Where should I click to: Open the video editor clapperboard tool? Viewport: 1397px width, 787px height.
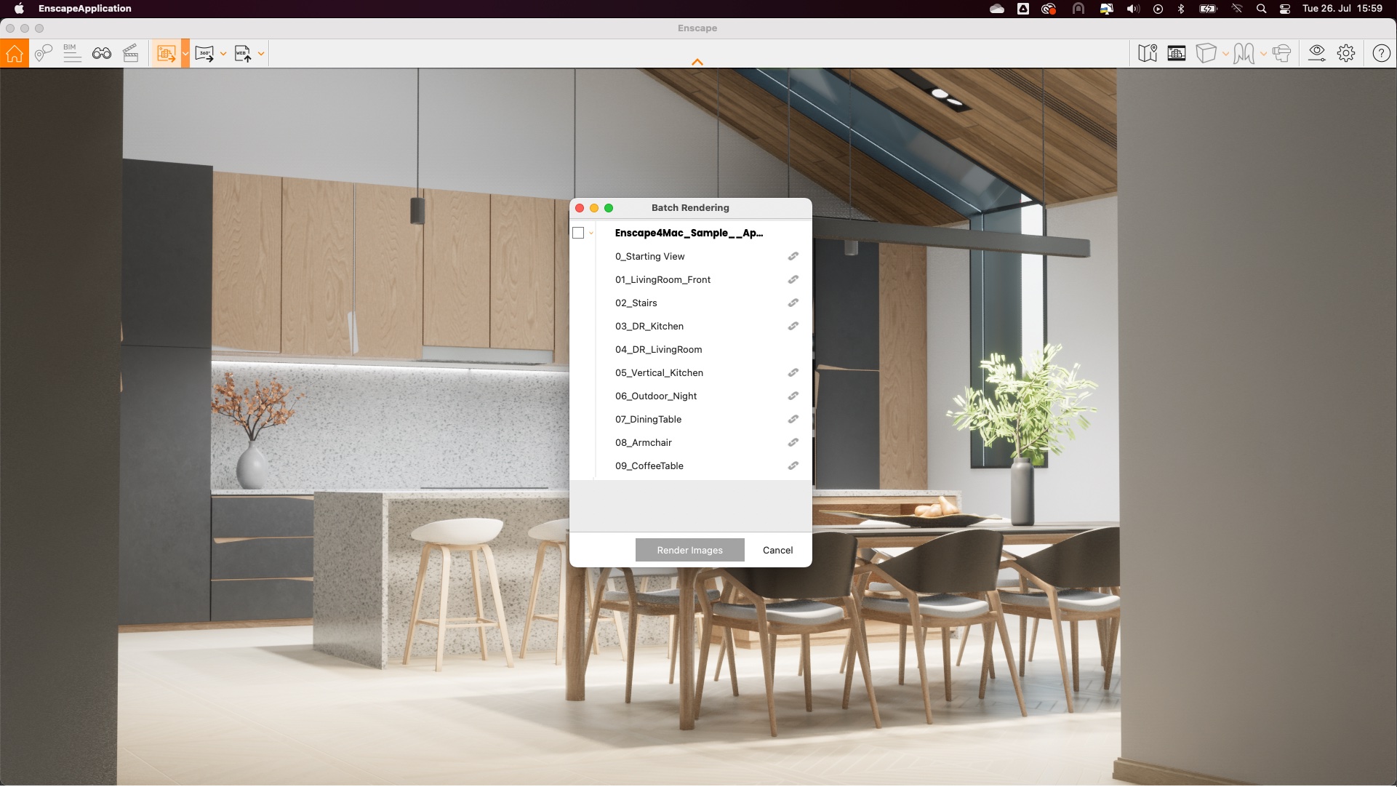click(x=131, y=53)
